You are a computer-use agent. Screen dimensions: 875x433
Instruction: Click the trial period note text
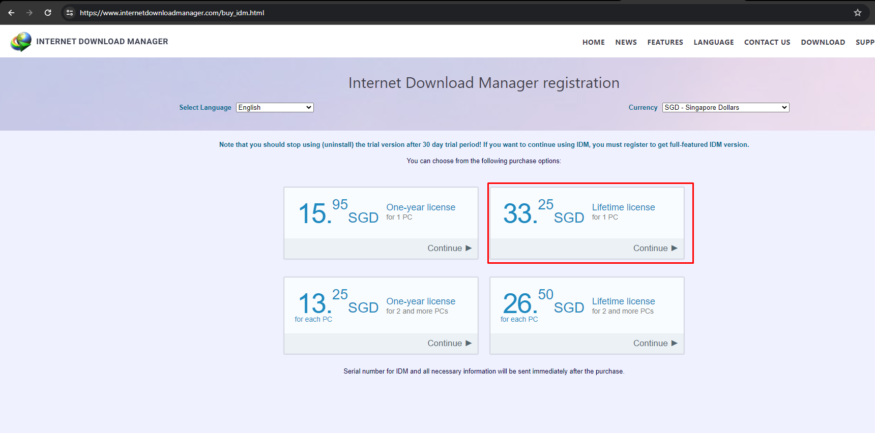484,145
